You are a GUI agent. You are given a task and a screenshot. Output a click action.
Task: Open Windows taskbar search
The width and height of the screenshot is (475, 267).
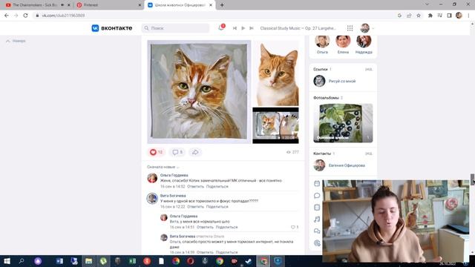coord(22,261)
